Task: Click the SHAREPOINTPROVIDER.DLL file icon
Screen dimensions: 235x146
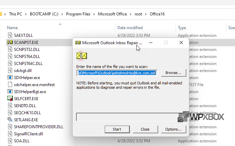Action: [10, 127]
